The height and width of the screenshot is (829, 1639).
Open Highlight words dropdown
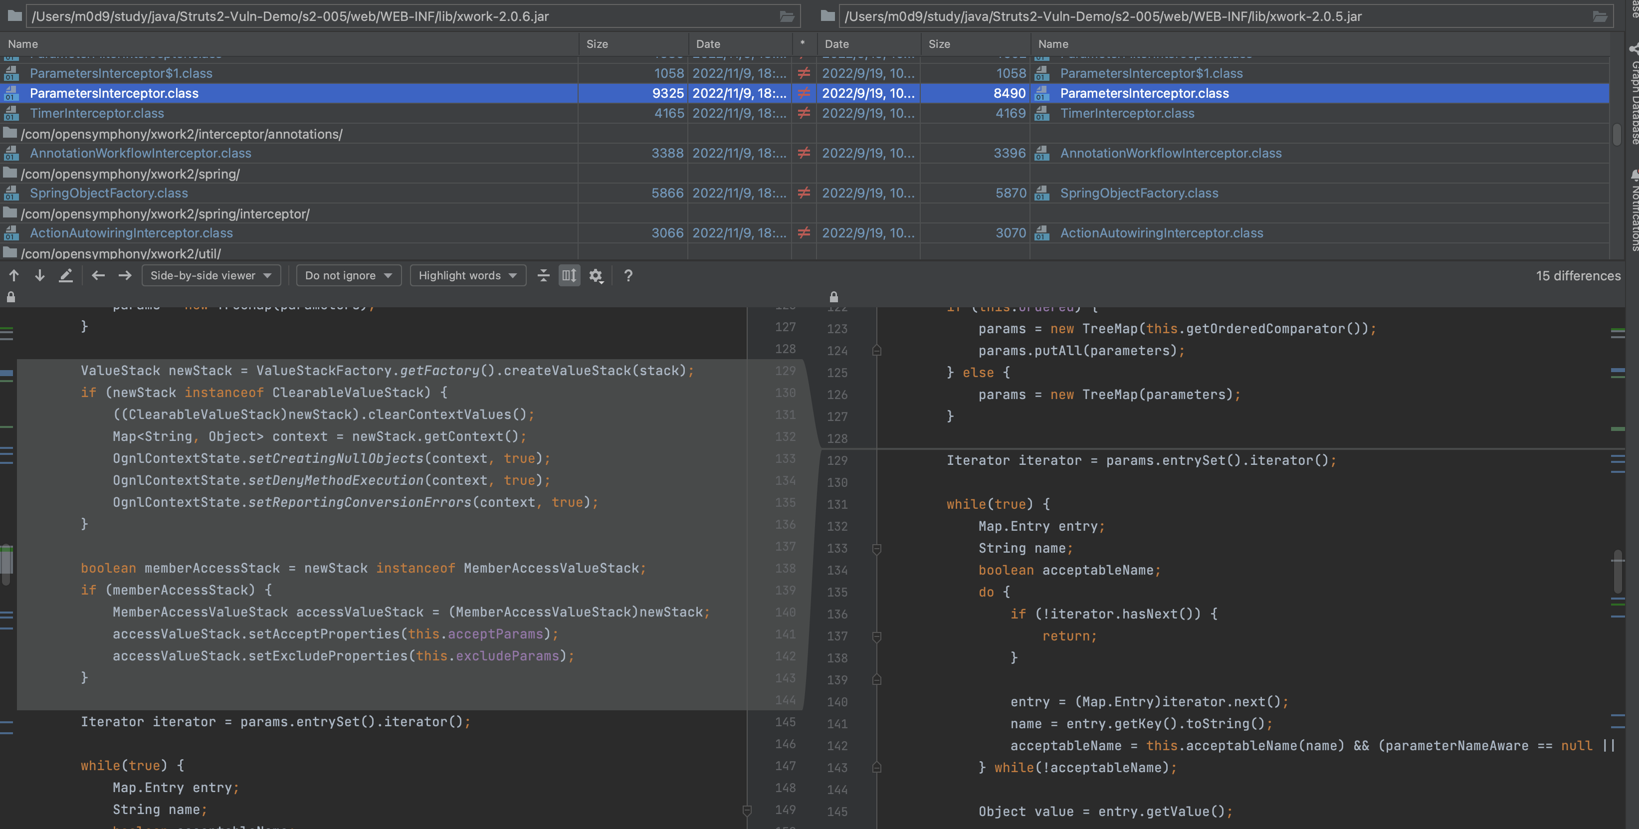pyautogui.click(x=468, y=275)
